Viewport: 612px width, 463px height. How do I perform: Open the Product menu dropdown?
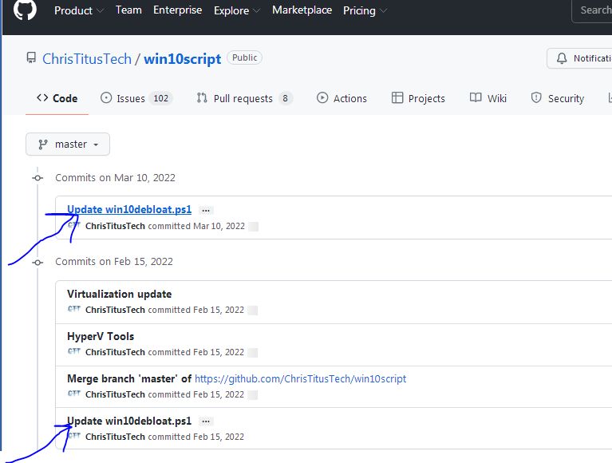pyautogui.click(x=79, y=10)
